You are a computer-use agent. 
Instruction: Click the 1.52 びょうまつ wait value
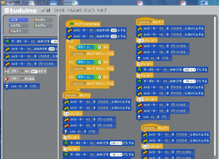(x=140, y=40)
